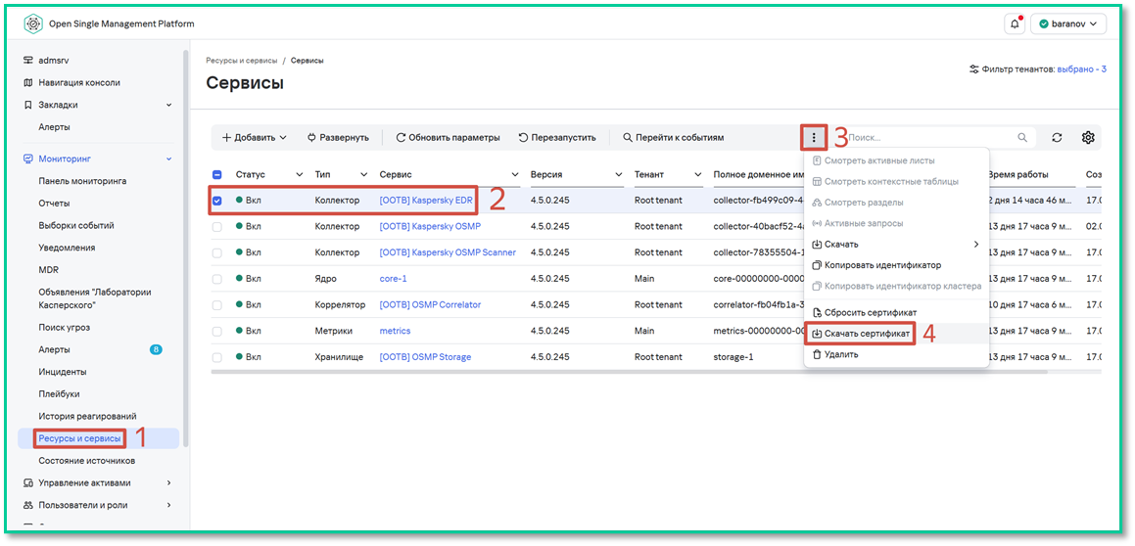Click the Развернуть toolbar button
This screenshot has width=1135, height=546.
point(338,137)
